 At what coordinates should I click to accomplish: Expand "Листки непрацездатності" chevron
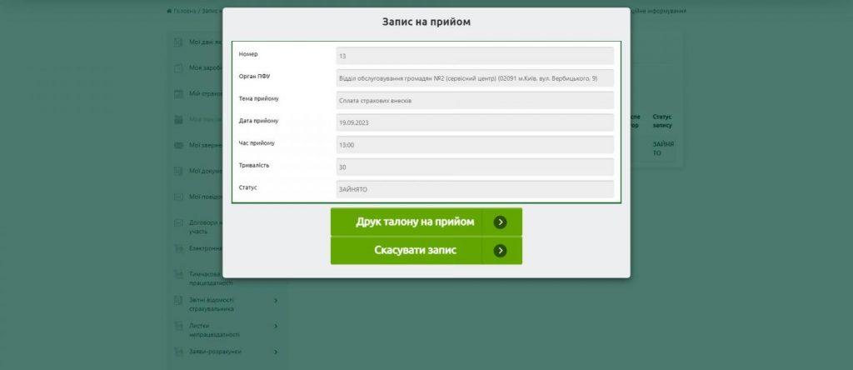click(276, 326)
